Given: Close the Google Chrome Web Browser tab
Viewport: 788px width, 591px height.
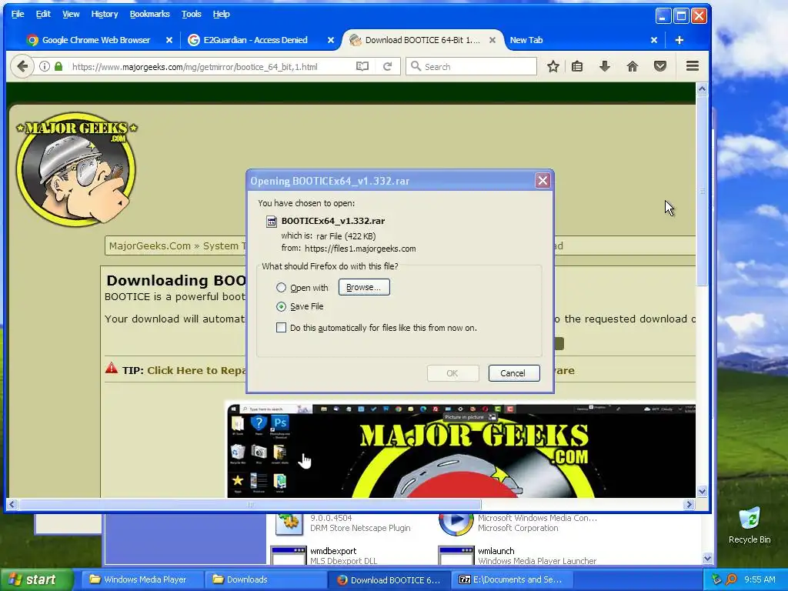Looking at the screenshot, I should pos(169,40).
